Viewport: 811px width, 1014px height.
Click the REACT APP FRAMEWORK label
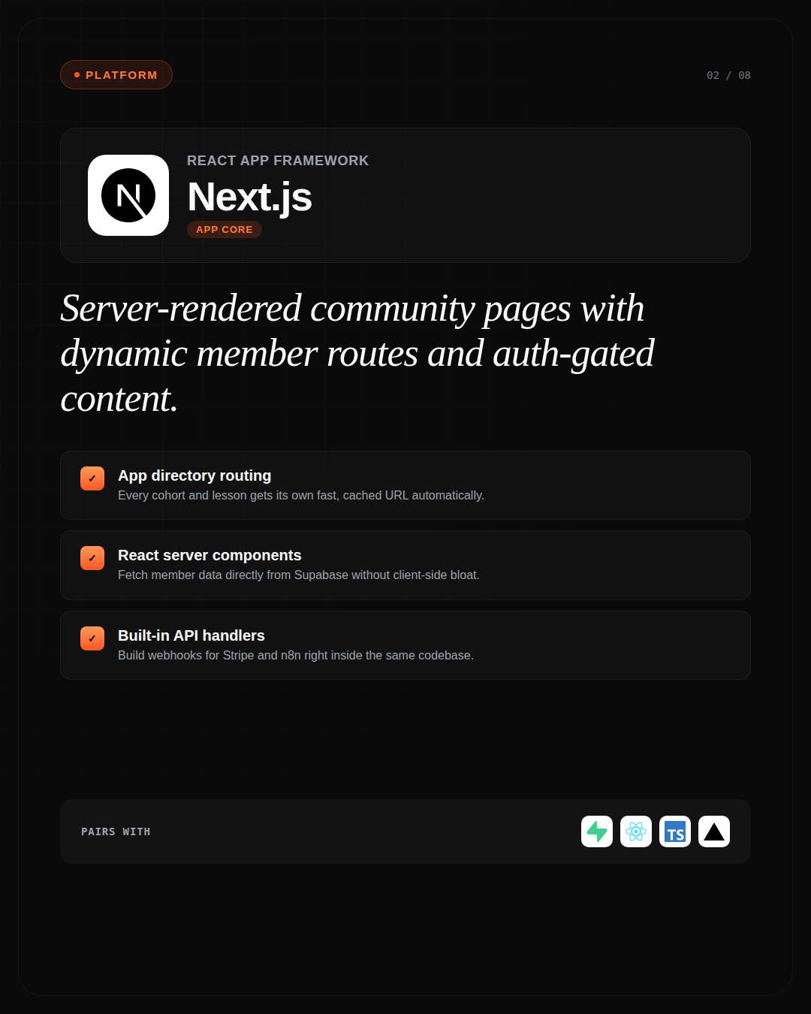pos(278,161)
